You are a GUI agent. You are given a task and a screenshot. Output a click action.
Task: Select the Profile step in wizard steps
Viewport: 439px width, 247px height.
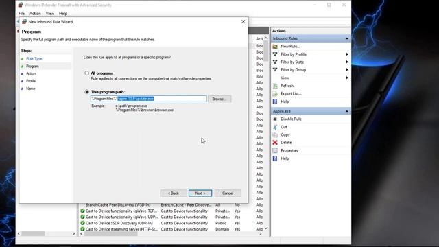[x=31, y=81]
